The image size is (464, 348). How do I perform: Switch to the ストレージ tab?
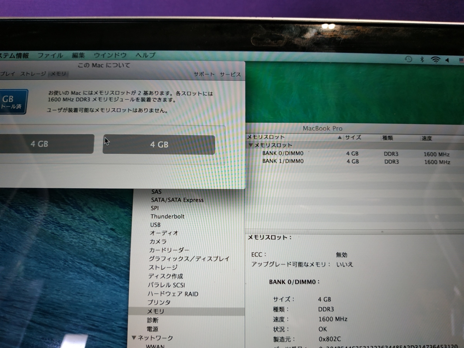(33, 74)
